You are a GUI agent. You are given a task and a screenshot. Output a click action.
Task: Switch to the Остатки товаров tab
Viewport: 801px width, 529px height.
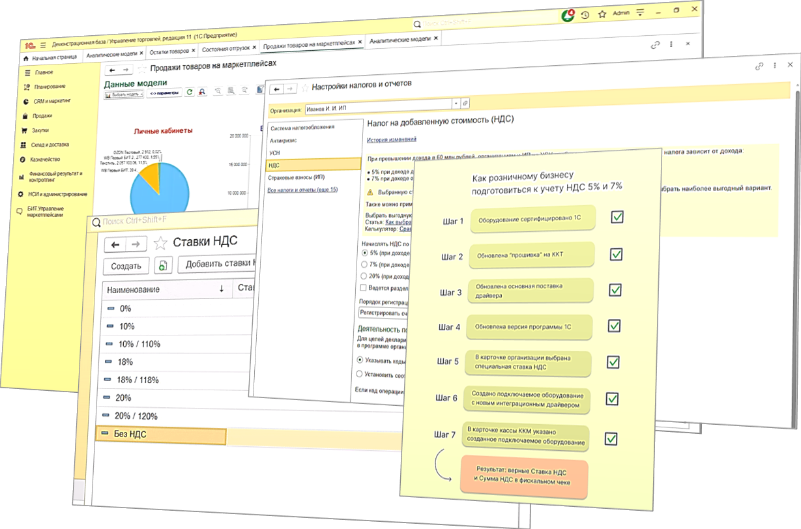[169, 51]
